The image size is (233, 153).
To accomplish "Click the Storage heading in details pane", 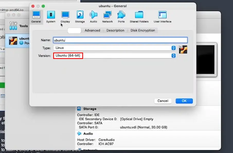I will 90,109.
